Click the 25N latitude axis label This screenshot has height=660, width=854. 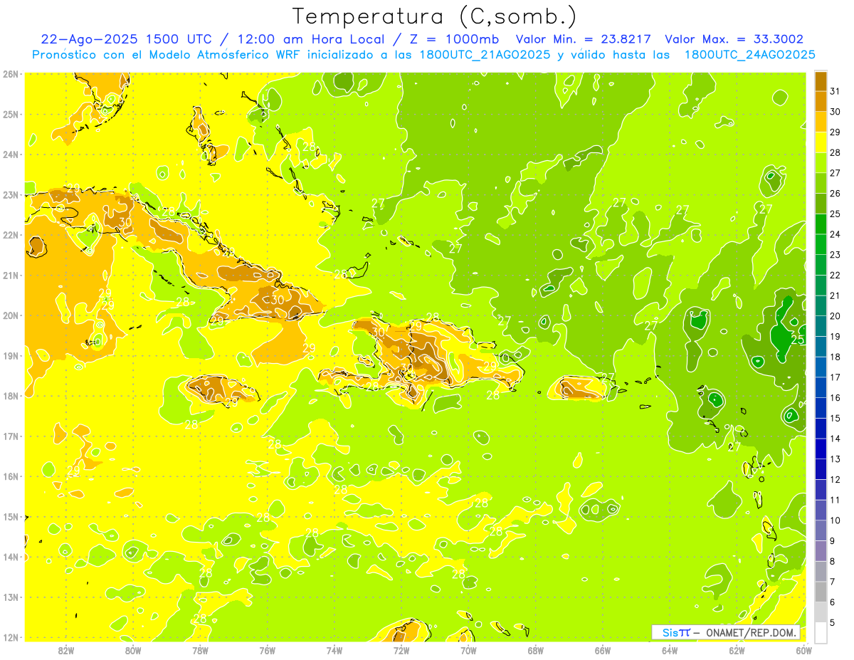coord(11,114)
